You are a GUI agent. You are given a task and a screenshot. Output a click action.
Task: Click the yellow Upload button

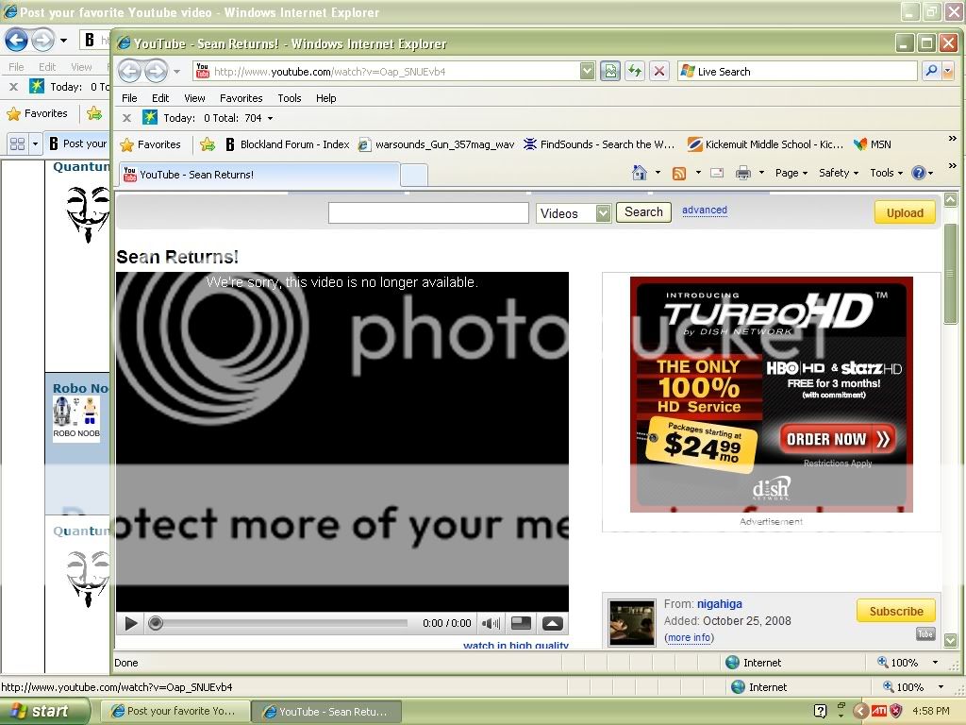[905, 212]
